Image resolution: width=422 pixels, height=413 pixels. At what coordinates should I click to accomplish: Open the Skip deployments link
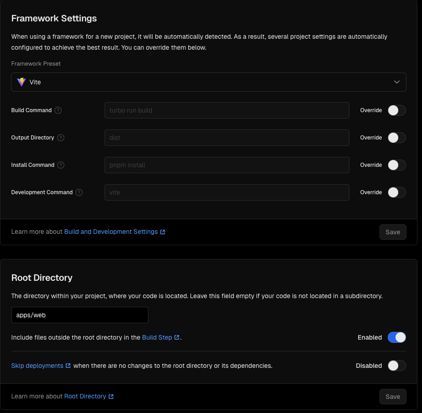coord(37,366)
